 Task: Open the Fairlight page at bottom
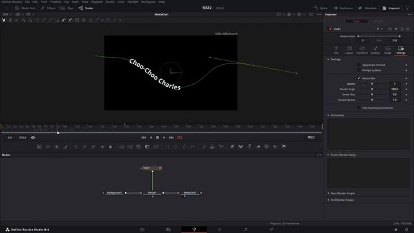(246, 230)
